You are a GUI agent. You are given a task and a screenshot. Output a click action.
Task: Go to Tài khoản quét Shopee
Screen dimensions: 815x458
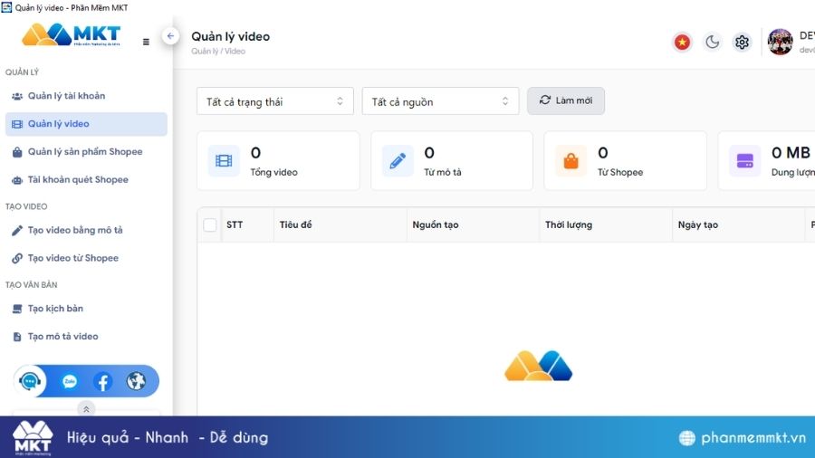86,180
